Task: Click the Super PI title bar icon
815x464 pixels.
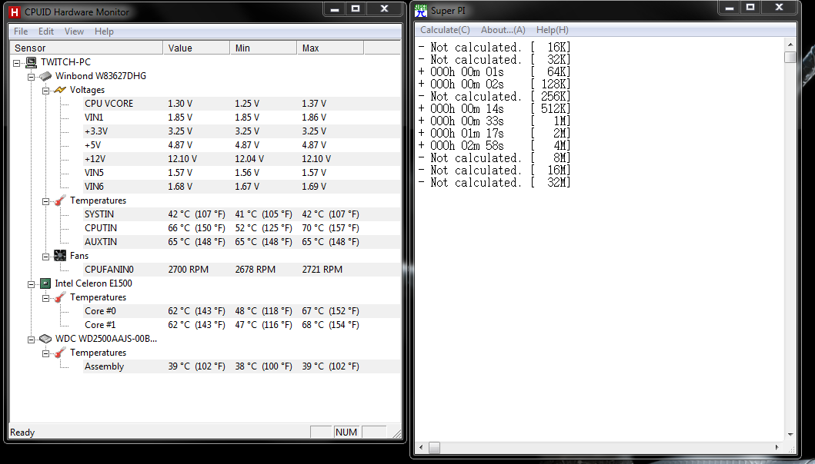Action: click(420, 11)
